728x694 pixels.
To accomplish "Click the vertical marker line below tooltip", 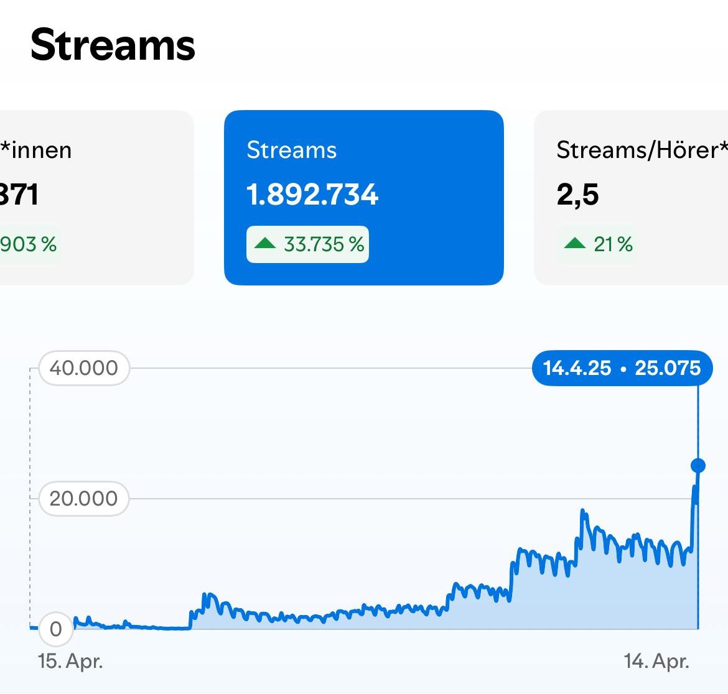I will tap(698, 423).
